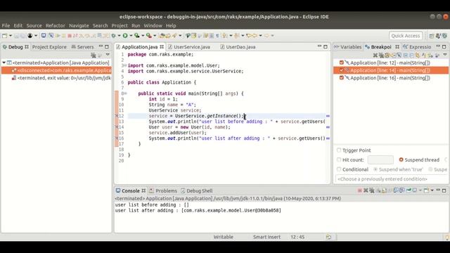
Task: Click Expand All icon in Breakpoints view
Action: tap(406, 55)
